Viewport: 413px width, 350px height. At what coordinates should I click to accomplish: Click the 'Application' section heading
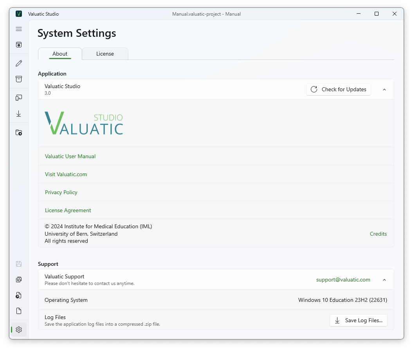click(x=52, y=74)
